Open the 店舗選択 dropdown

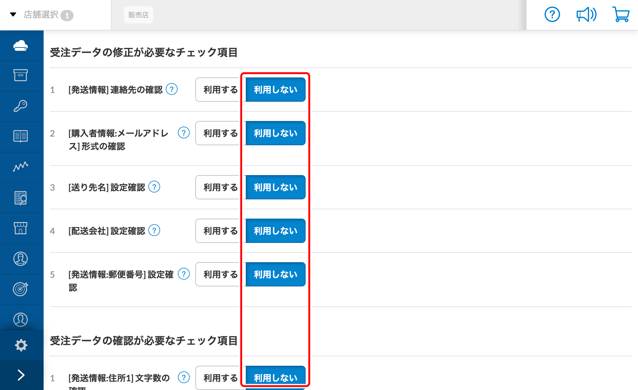point(41,15)
